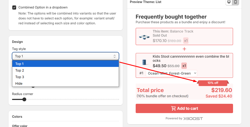Image resolution: width=250 pixels, height=127 pixels.
Task: Click the Kids Stool product thumbnail
Action: click(144, 62)
